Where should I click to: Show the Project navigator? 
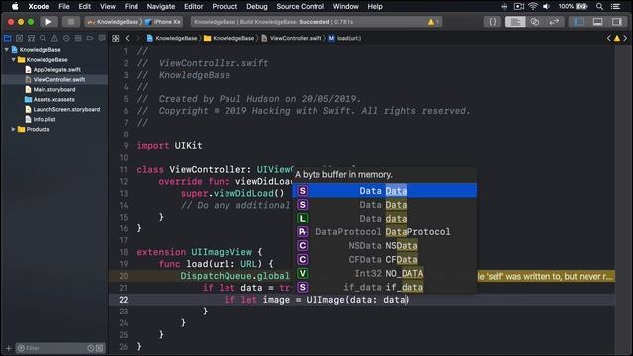pos(7,38)
